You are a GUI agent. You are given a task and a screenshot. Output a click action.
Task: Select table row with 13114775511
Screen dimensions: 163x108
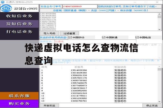coord(99,96)
